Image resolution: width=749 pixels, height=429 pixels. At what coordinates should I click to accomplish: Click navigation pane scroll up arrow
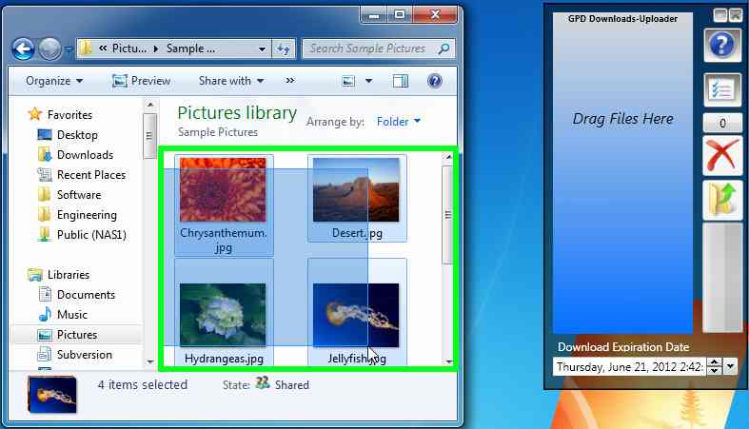pos(150,105)
